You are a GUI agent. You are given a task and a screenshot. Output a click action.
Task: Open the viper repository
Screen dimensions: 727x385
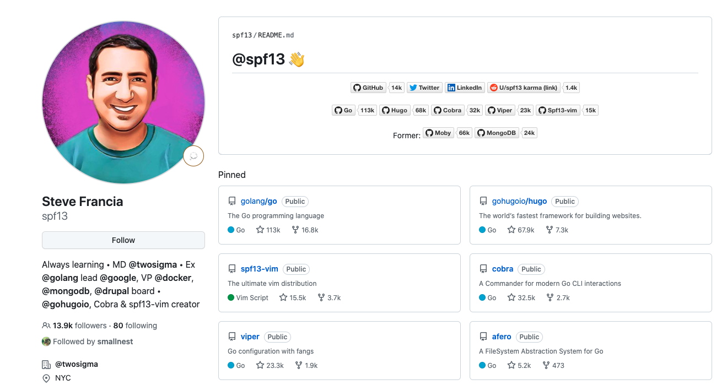[250, 337]
